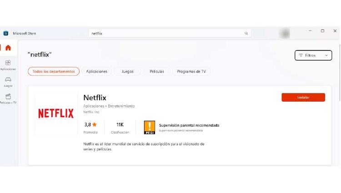Screen dimensions: 341x193
Task: Click the search magnifier icon
Action: 246,34
